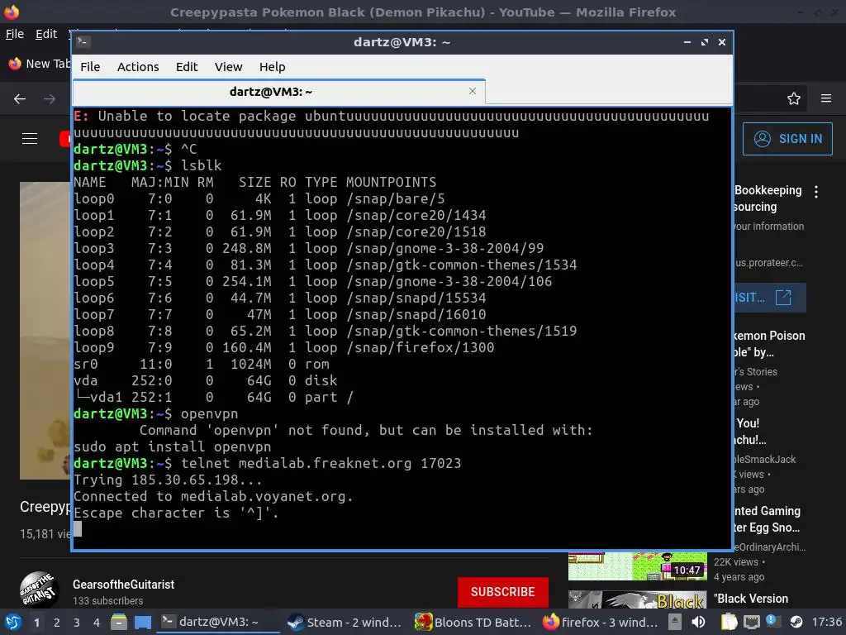Switch to workspace 1
Image resolution: width=846 pixels, height=635 pixels.
[36, 623]
